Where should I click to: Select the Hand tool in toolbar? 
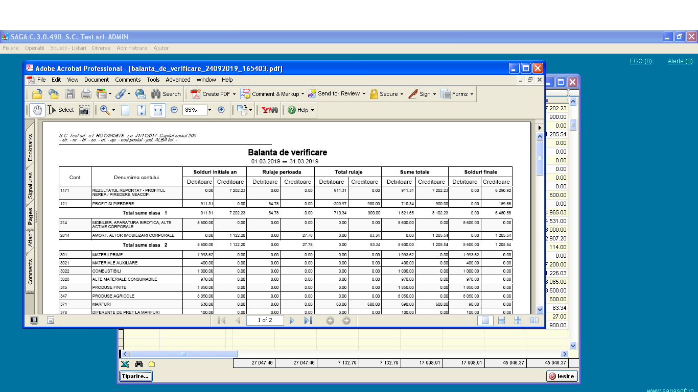pos(37,110)
